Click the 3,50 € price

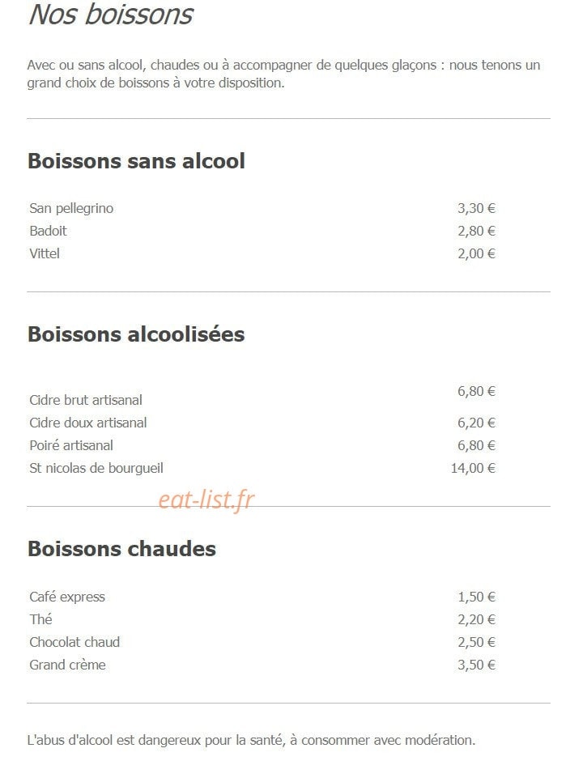(x=476, y=665)
